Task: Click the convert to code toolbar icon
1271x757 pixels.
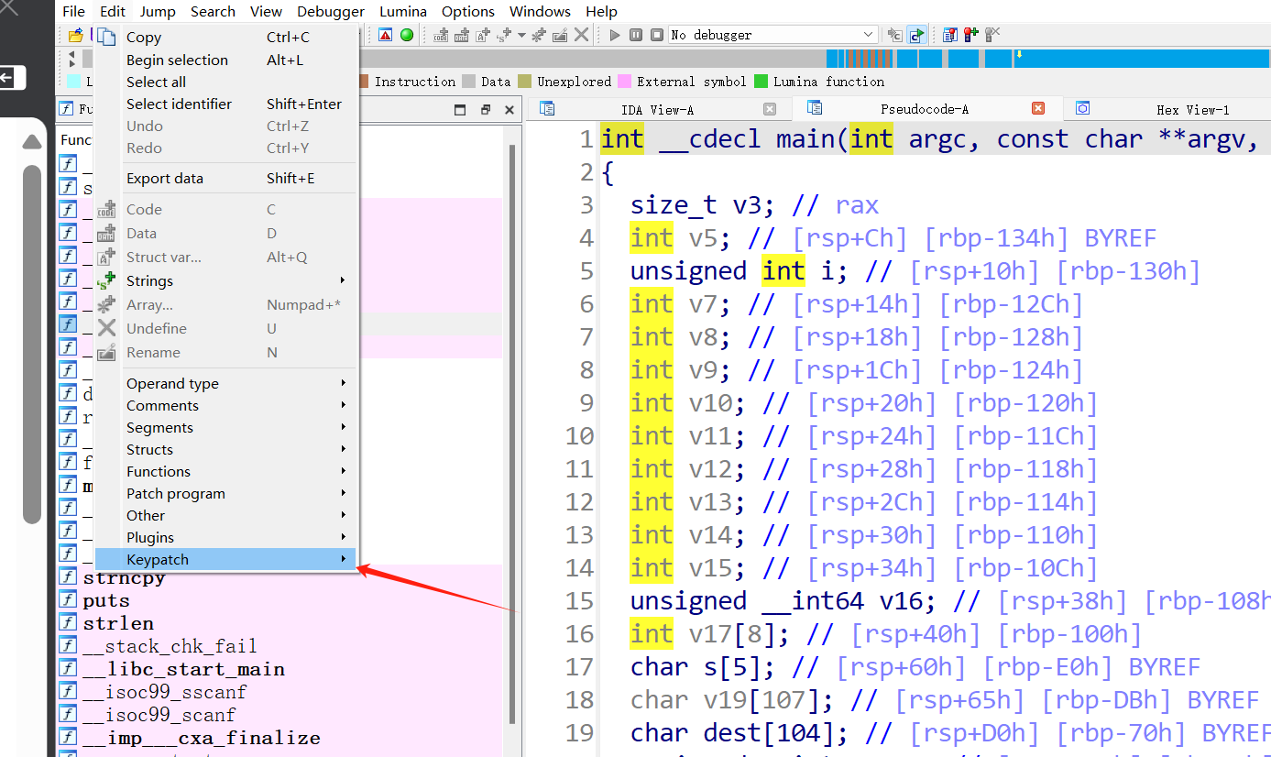Action: pos(442,35)
